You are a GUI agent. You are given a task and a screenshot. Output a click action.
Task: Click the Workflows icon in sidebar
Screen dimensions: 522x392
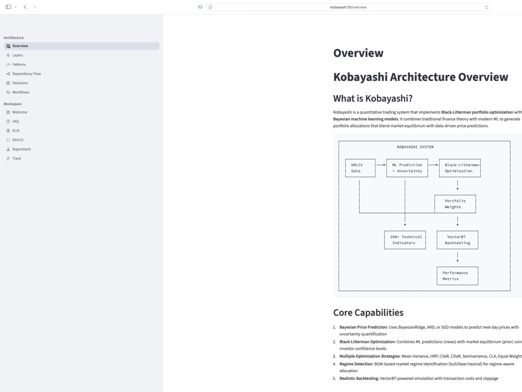[8, 93]
